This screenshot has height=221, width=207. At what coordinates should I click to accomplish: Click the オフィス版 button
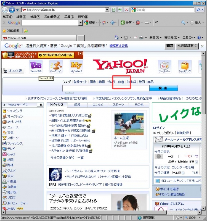[x=13, y=71]
